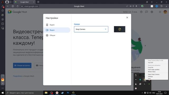The image size is (169, 95).
Task: Click the microphone permission icon in address bar
Action: pyautogui.click(x=133, y=6)
